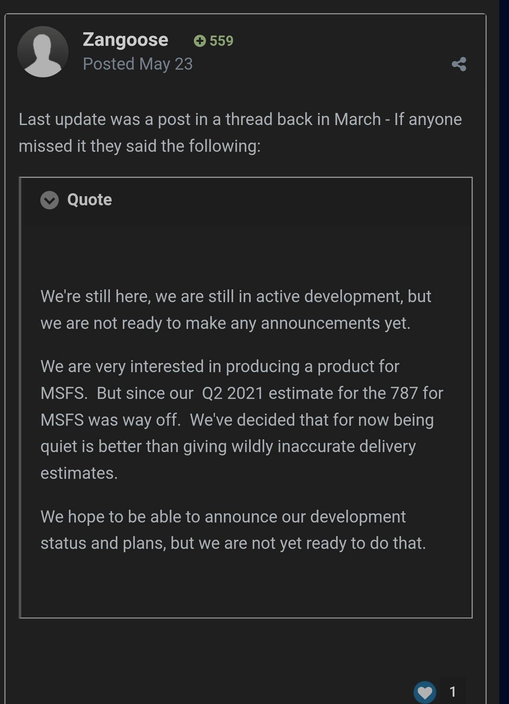This screenshot has height=704, width=509.
Task: Click 'missed it they said the following' line
Action: tap(140, 146)
